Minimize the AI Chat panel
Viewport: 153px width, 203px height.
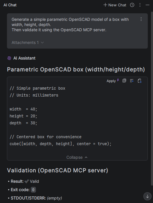[x=147, y=5]
